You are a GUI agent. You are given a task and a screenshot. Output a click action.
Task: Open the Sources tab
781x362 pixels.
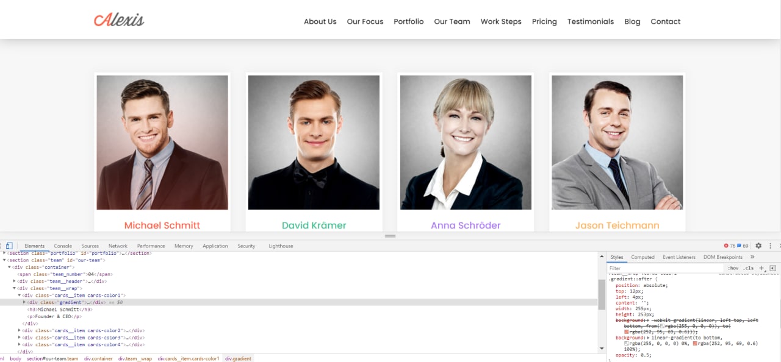click(90, 246)
